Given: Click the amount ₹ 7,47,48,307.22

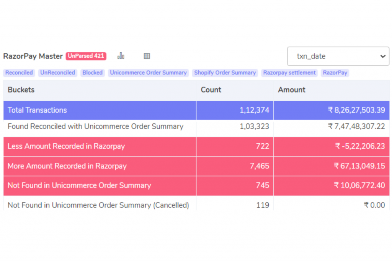Looking at the screenshot, I should point(356,126).
